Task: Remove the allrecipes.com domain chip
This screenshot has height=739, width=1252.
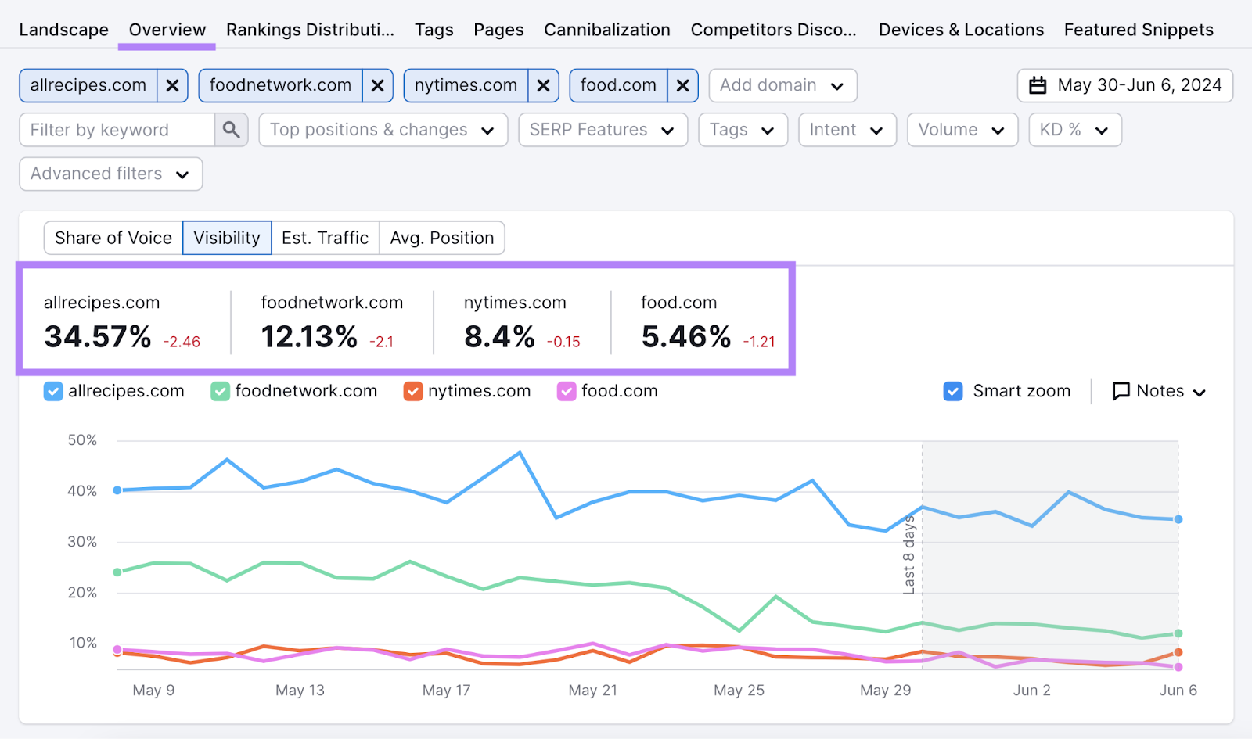Action: click(x=173, y=85)
